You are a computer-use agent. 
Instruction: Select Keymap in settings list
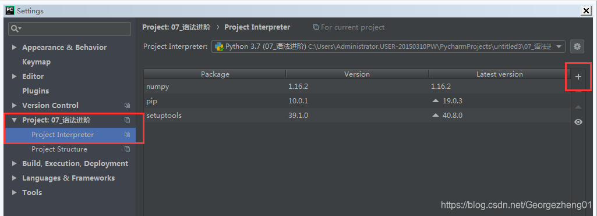coord(36,62)
